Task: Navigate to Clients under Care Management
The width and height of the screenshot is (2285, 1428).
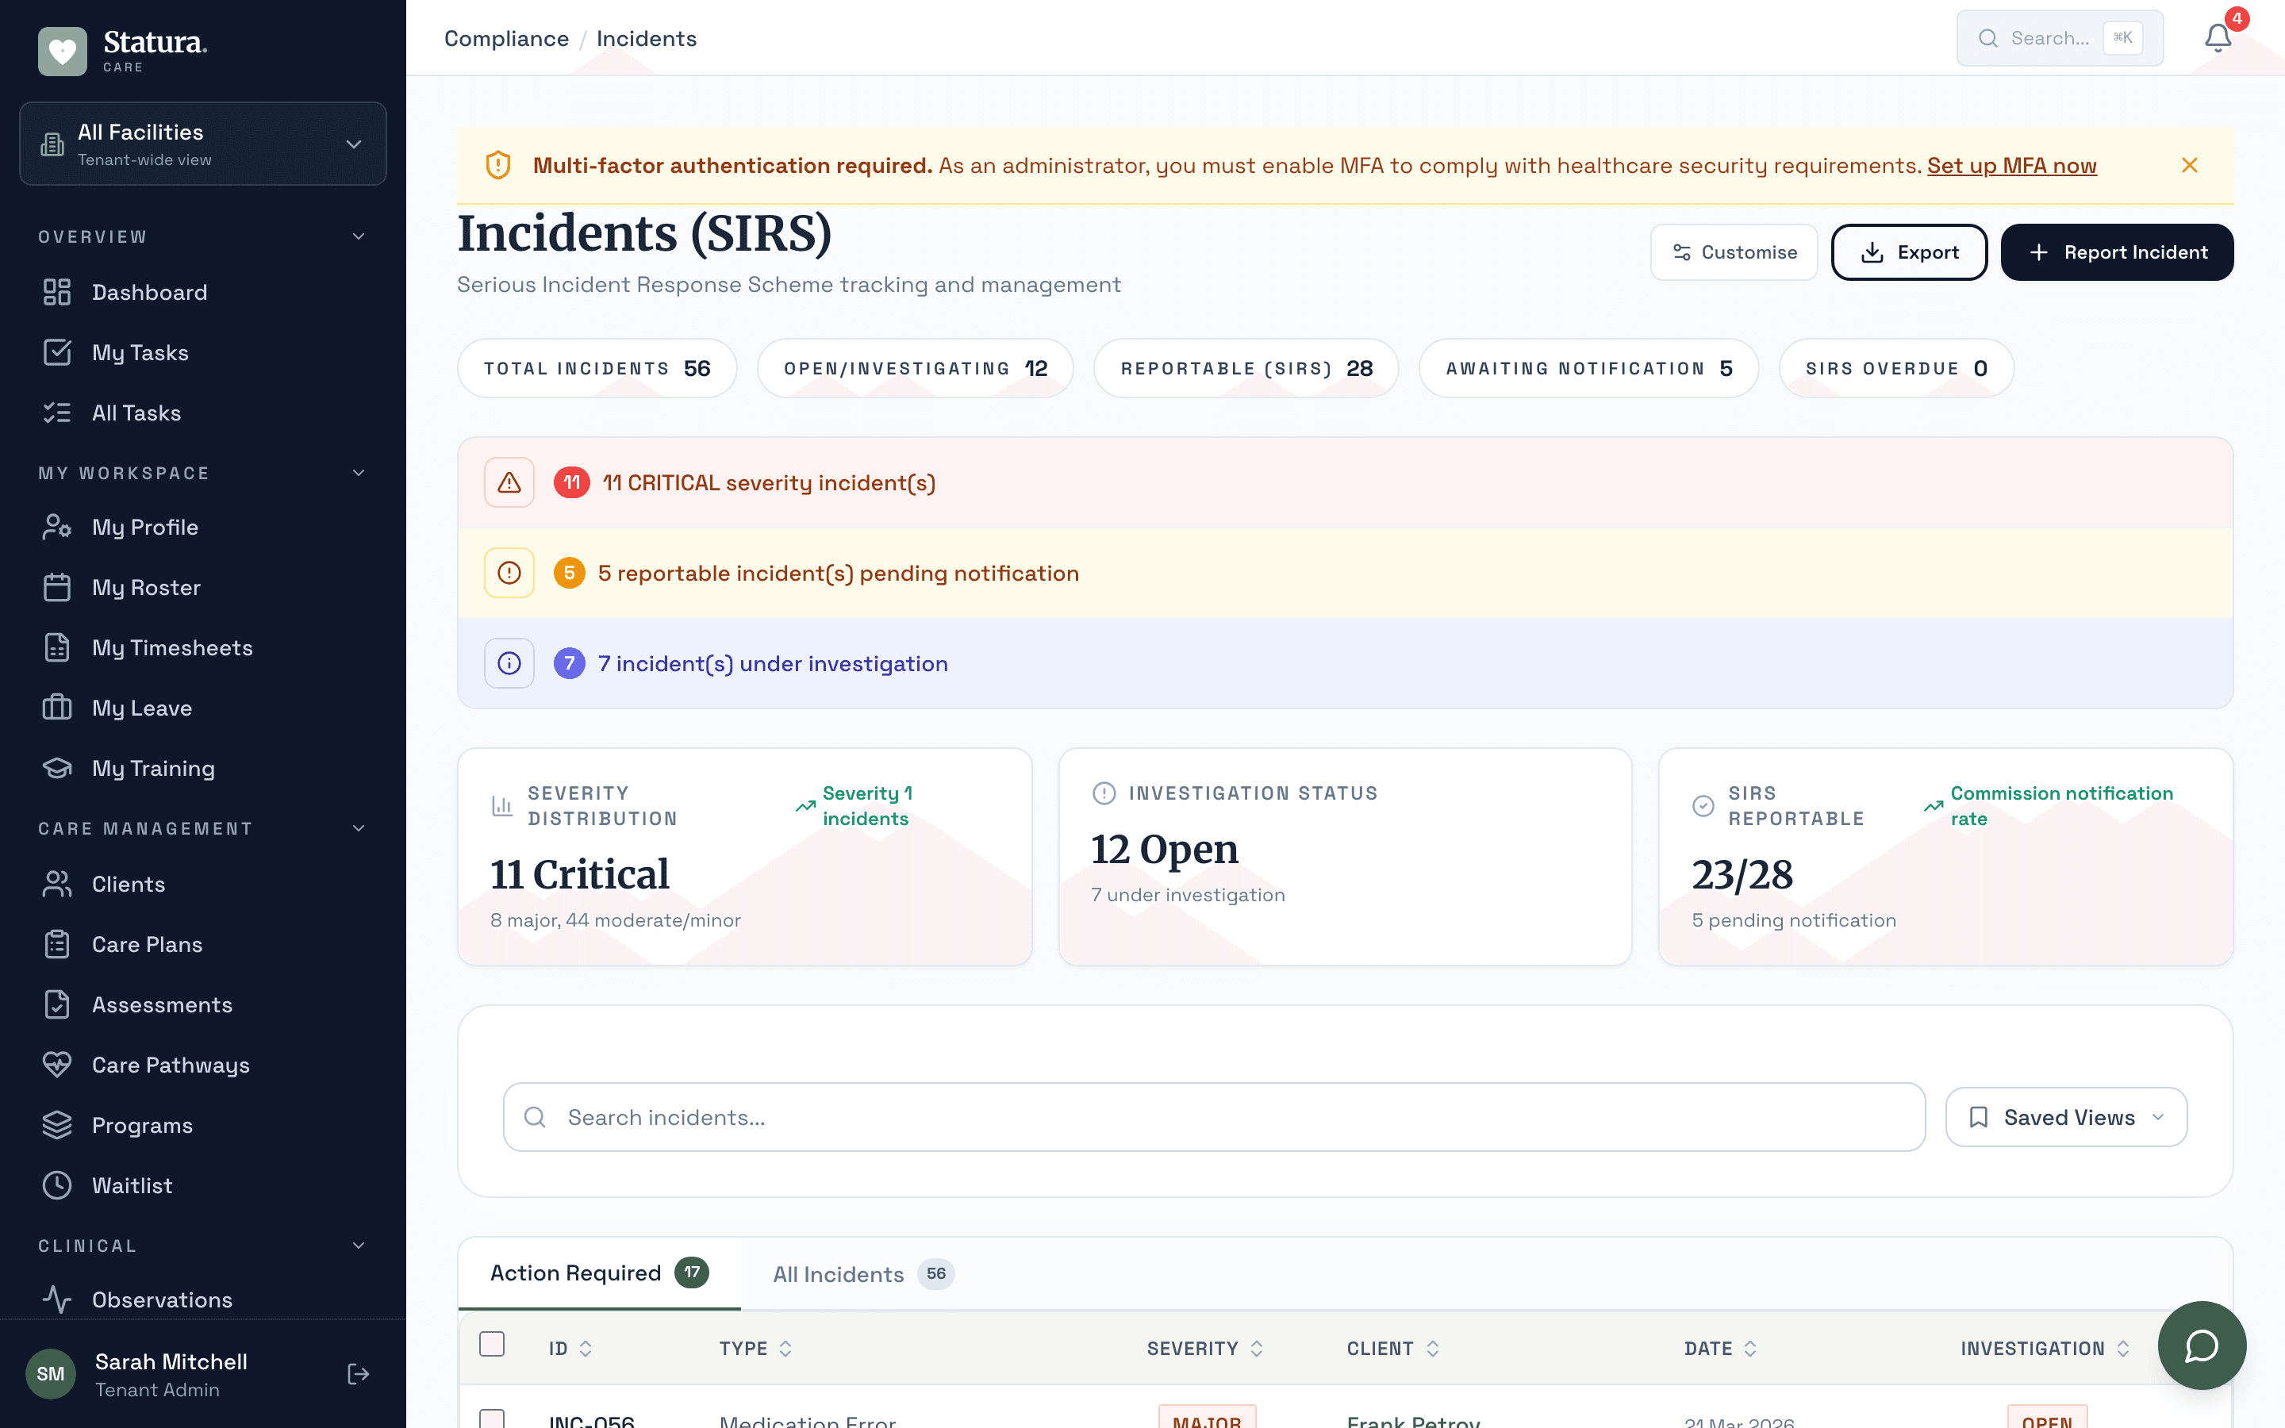Action: click(128, 883)
